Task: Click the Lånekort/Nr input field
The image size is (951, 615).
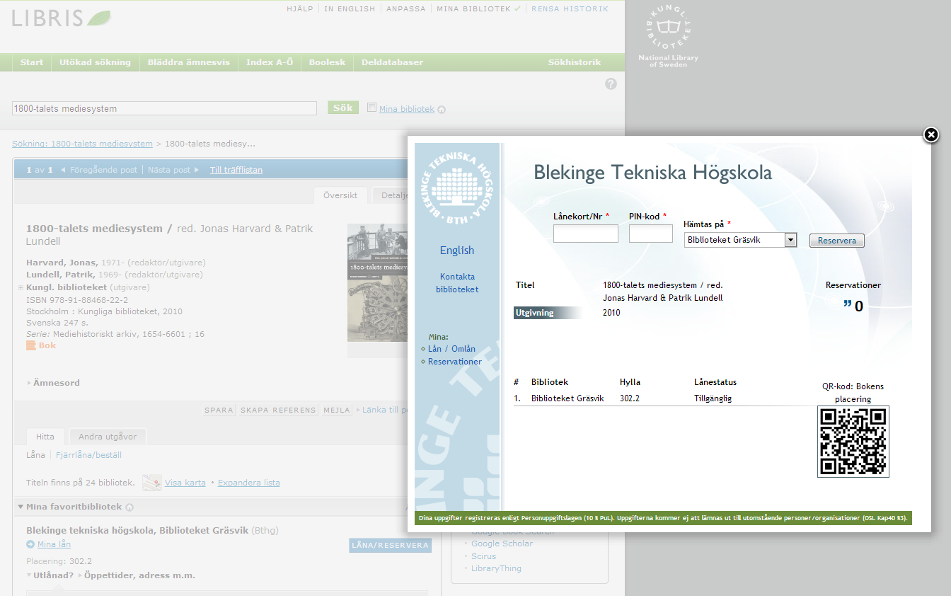Action: pyautogui.click(x=586, y=234)
